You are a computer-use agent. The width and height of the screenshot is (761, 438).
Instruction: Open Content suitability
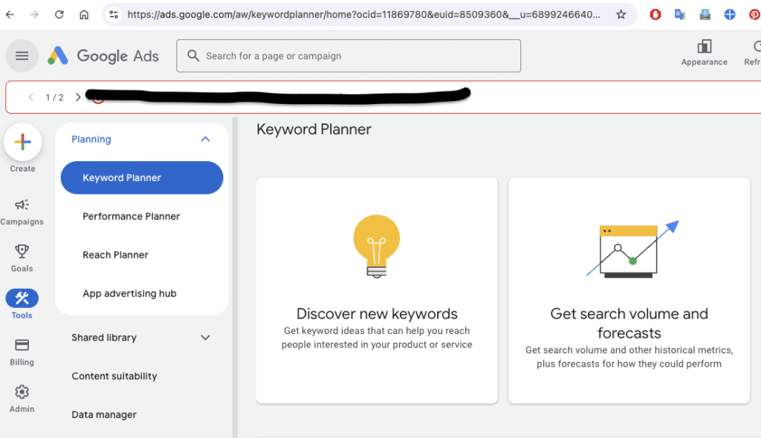point(114,376)
